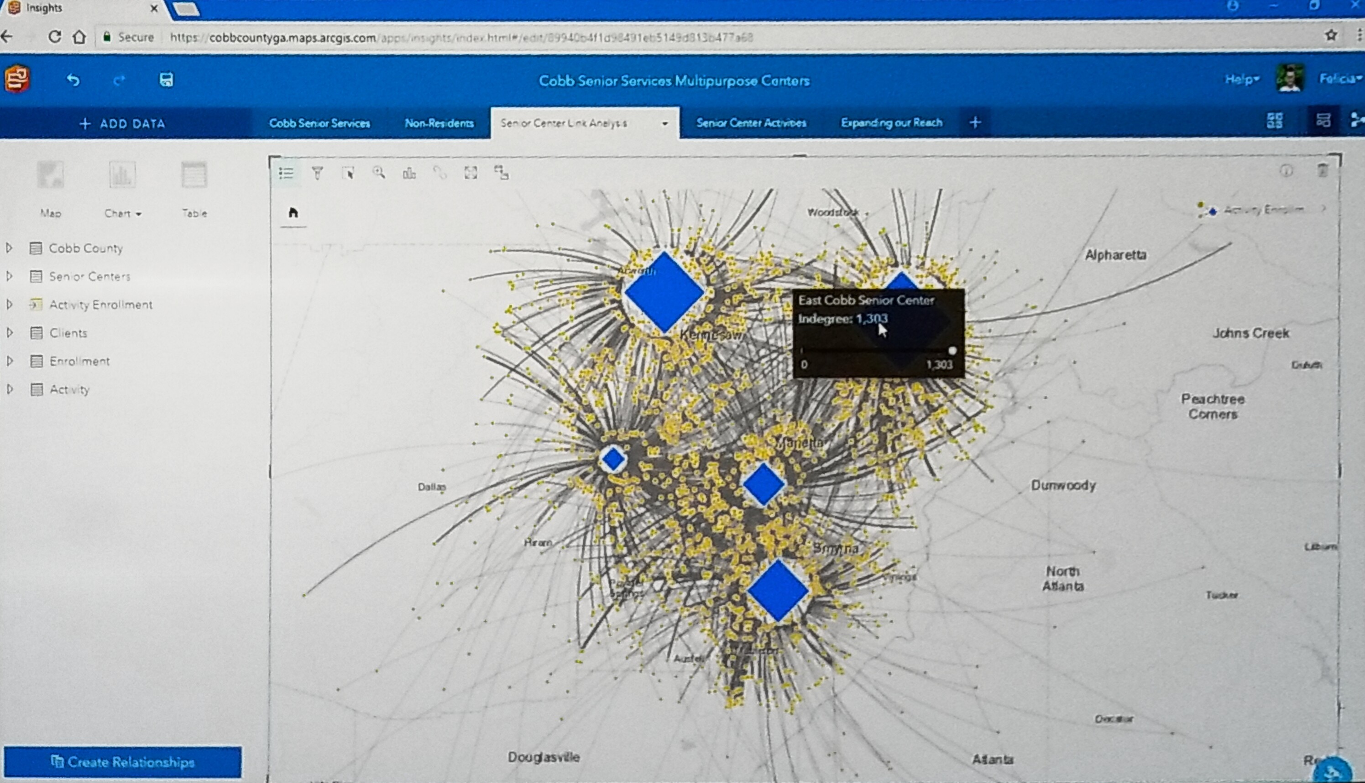Click the large blue diamond node near Kennesaw
1365x783 pixels.
[x=664, y=292]
